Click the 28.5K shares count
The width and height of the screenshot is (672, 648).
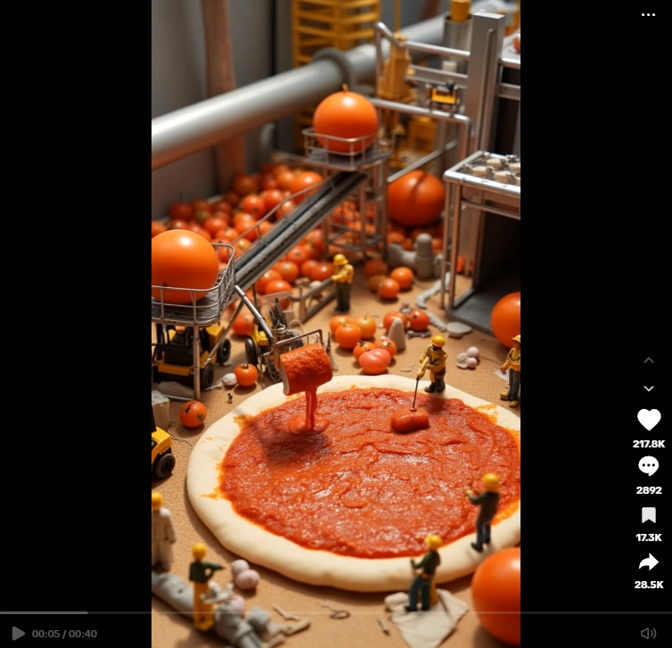[649, 584]
